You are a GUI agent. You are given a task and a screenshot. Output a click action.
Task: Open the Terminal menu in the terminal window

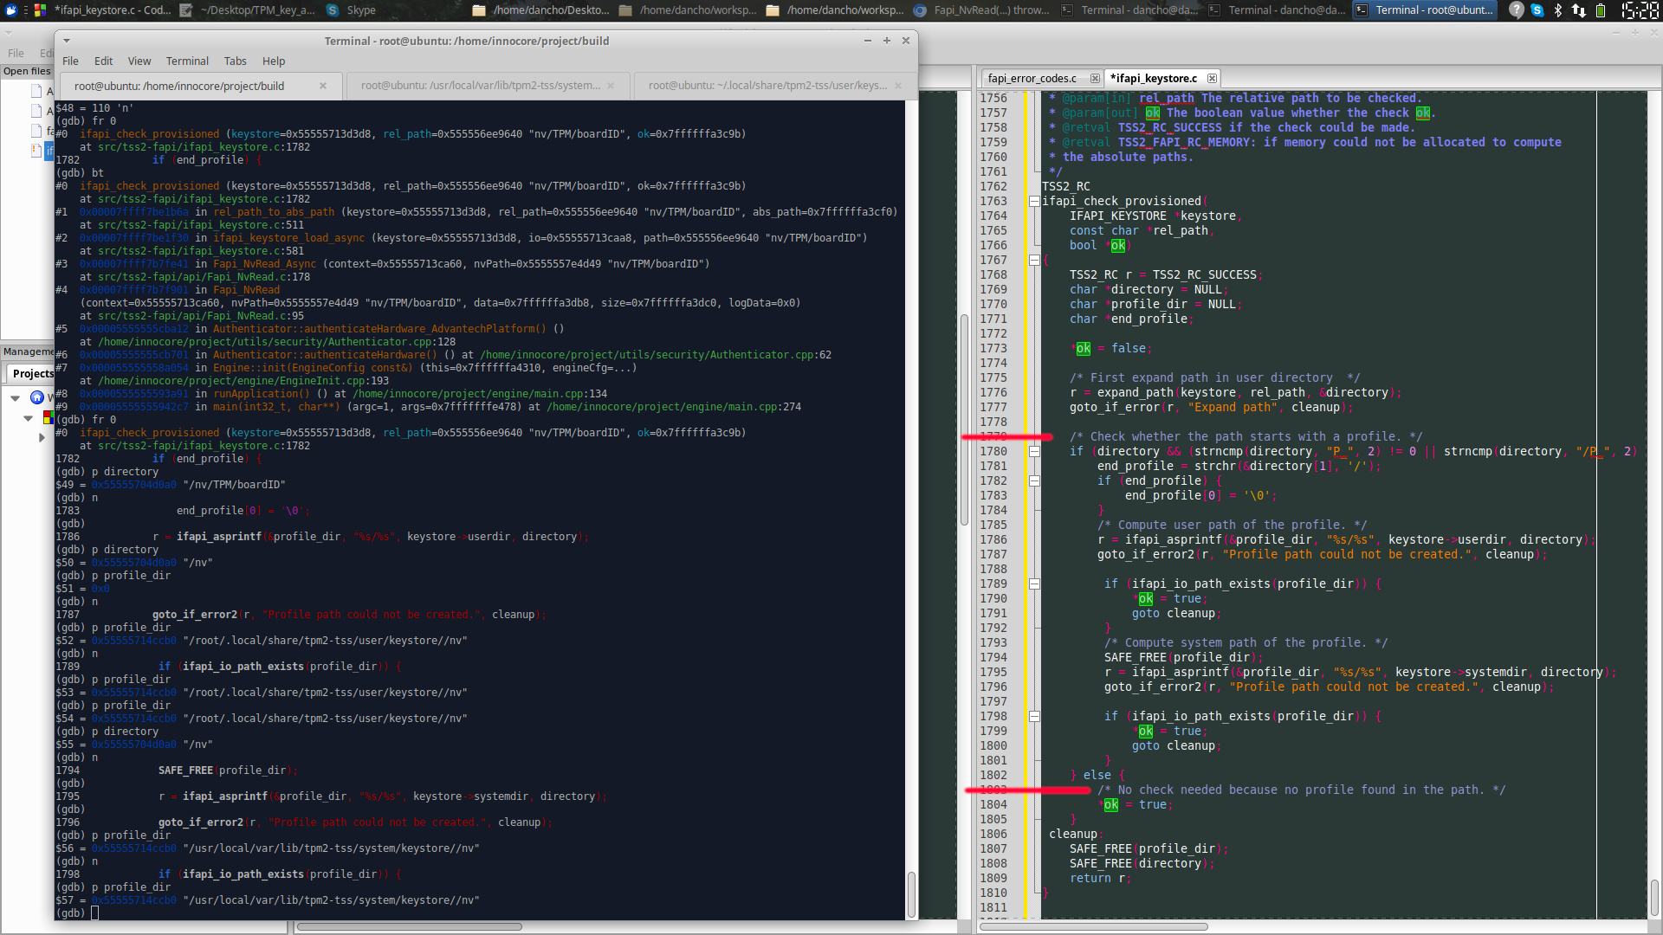point(187,61)
